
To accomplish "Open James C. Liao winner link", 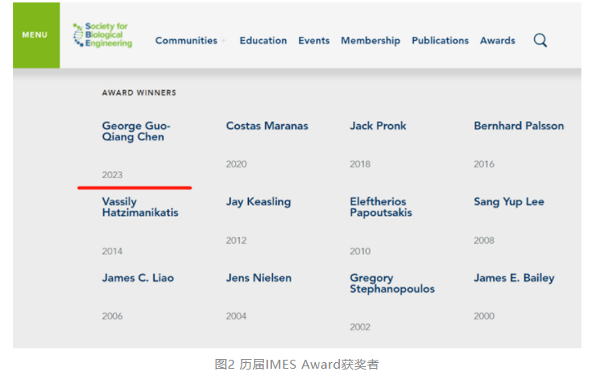I will coord(138,278).
